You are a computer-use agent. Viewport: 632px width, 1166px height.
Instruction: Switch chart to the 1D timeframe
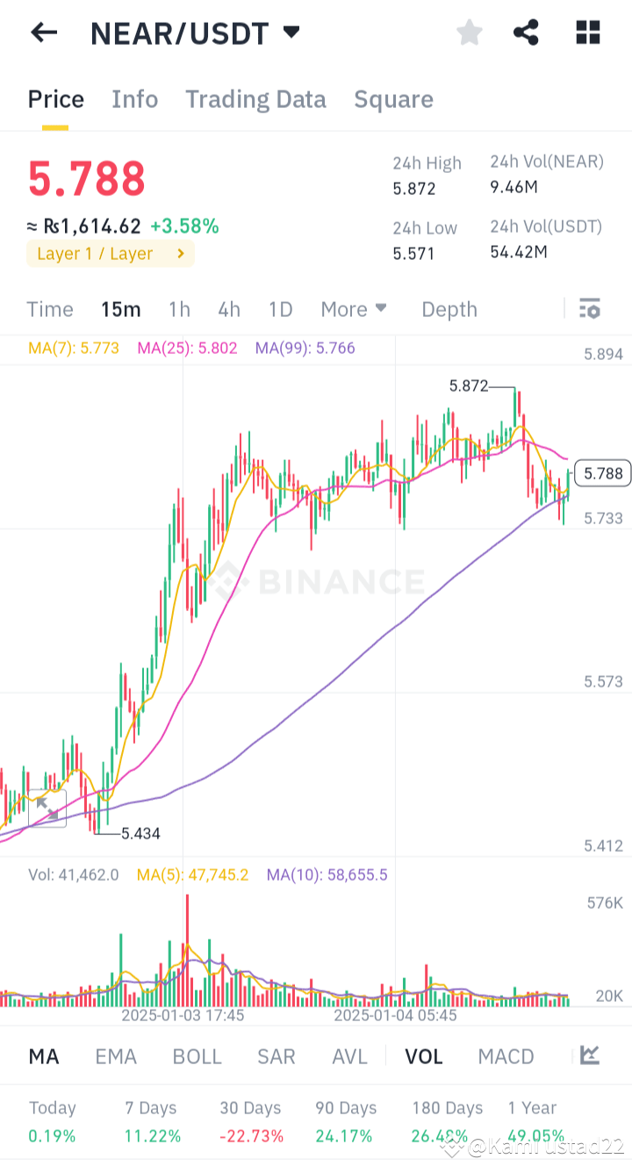point(280,309)
